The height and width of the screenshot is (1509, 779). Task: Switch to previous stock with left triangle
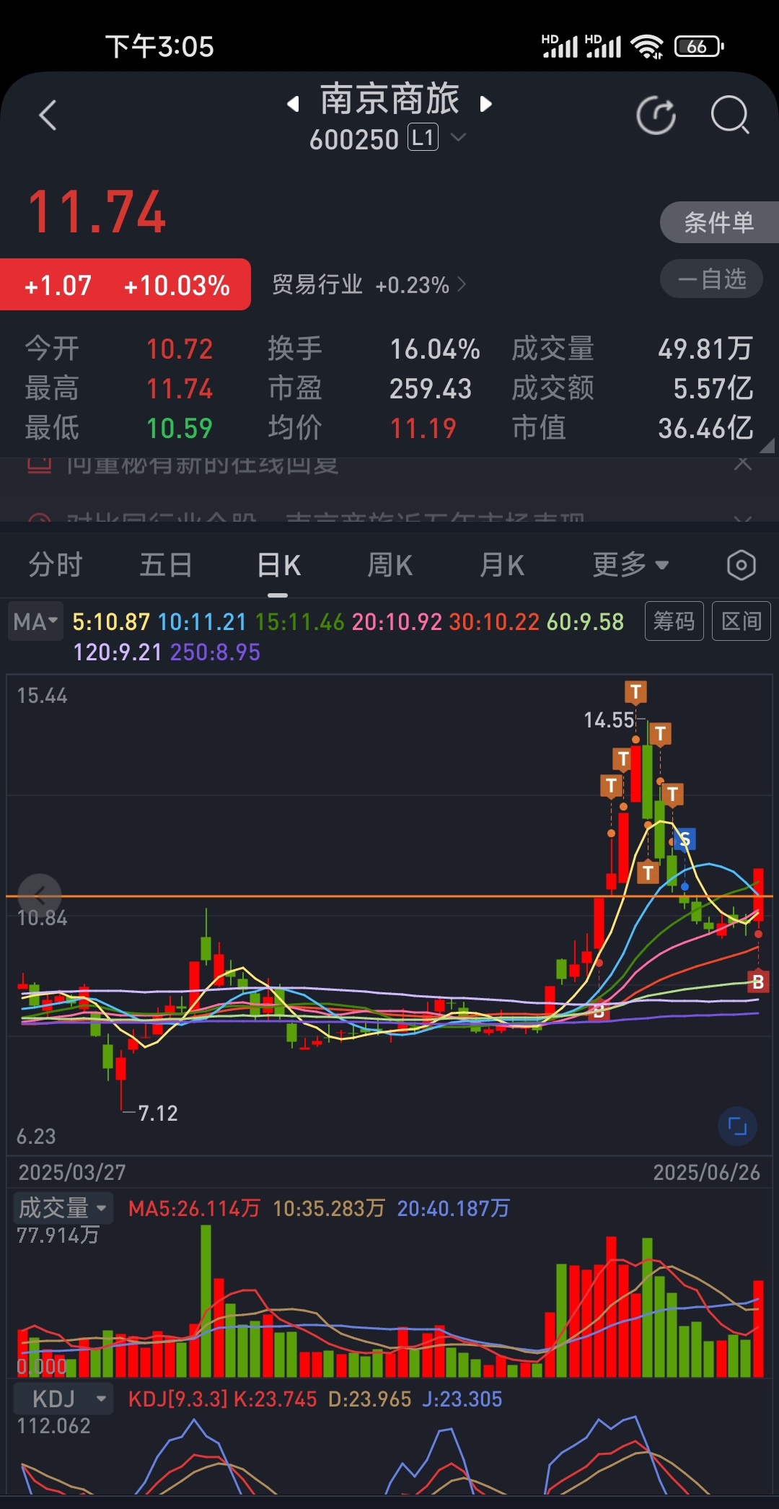pos(293,104)
